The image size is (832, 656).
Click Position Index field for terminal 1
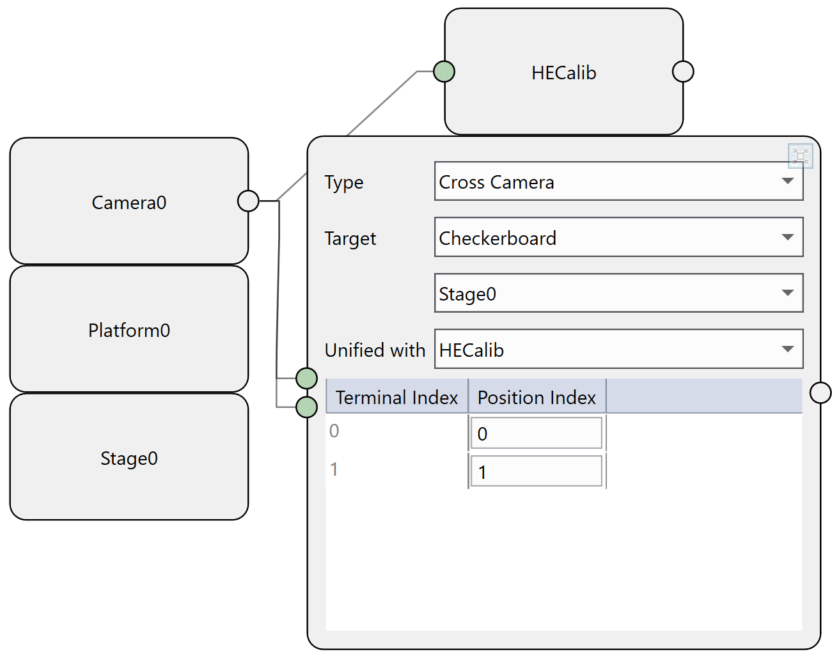coord(536,472)
